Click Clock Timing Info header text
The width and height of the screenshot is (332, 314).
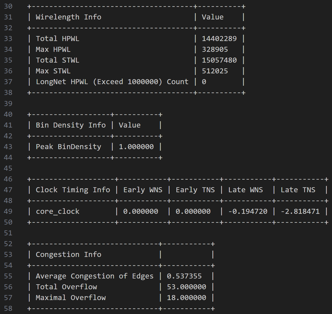click(73, 190)
